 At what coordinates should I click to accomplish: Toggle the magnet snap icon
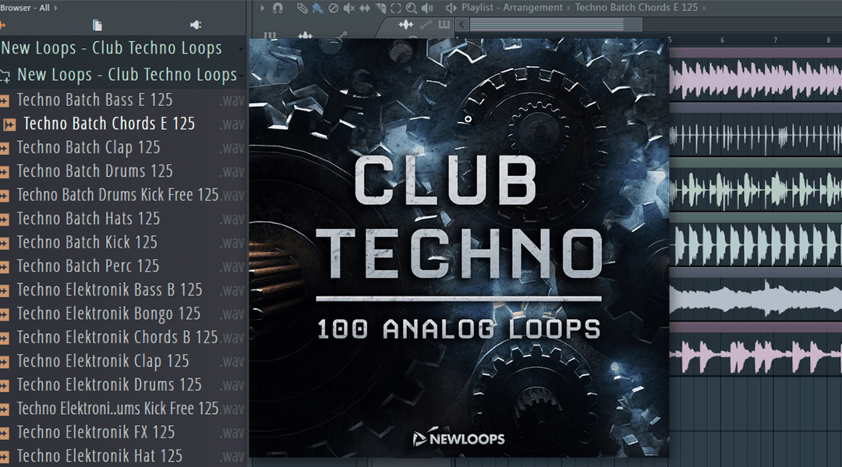[278, 8]
